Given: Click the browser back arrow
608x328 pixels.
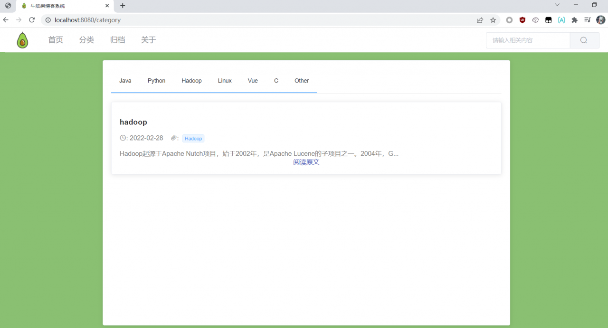Looking at the screenshot, I should tap(6, 20).
